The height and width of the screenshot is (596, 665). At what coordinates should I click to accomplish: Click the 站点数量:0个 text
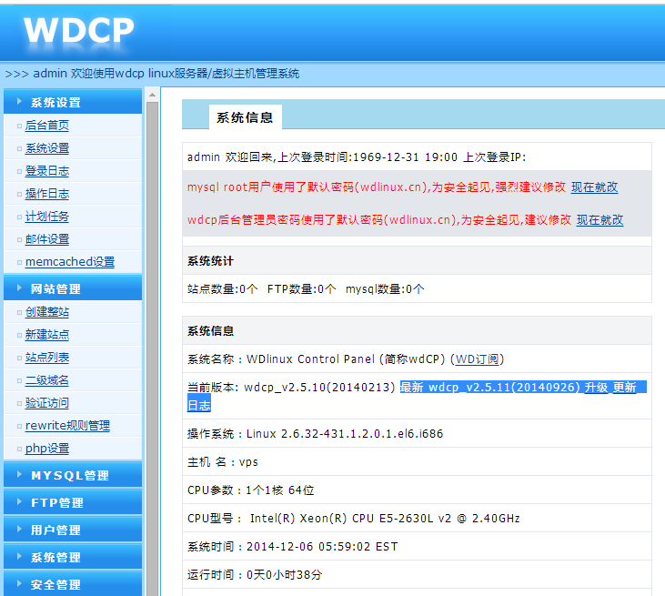click(x=223, y=288)
